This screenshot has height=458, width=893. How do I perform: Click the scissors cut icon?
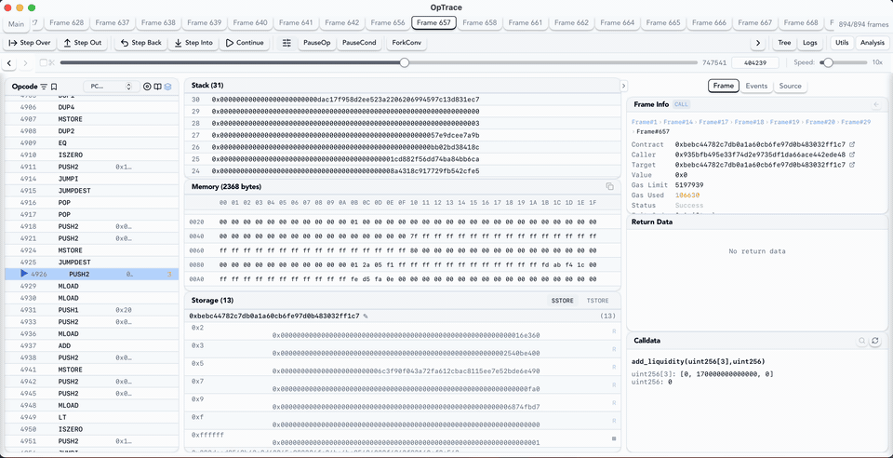point(51,62)
